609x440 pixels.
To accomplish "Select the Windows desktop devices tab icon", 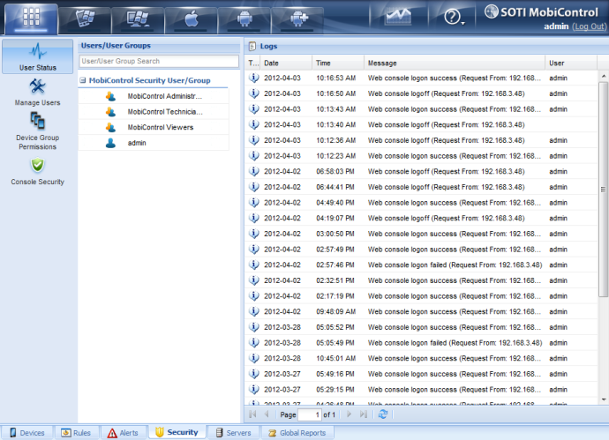I will [x=138, y=19].
